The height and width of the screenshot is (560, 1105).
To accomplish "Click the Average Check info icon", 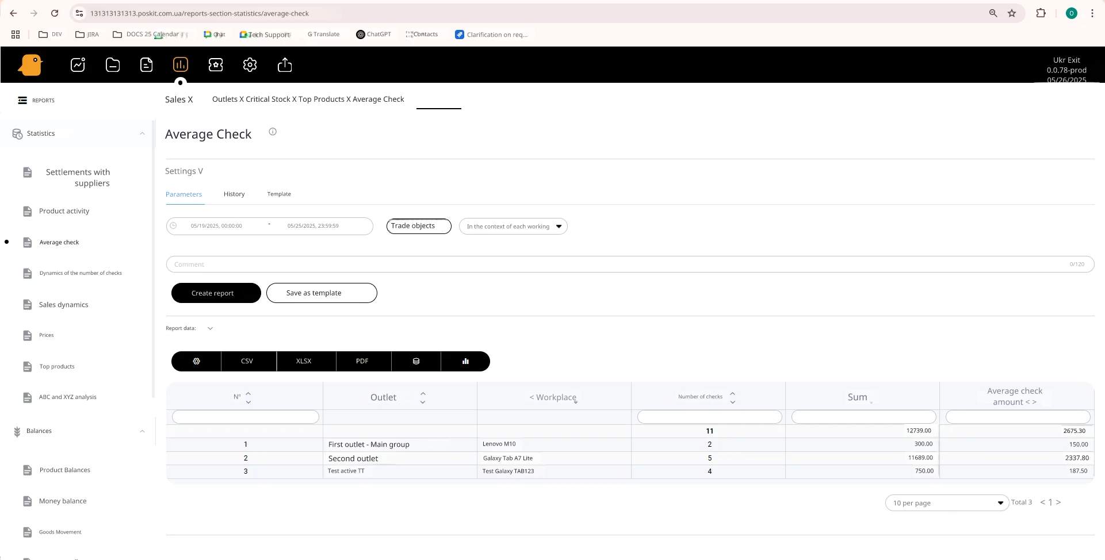I will pos(273,132).
